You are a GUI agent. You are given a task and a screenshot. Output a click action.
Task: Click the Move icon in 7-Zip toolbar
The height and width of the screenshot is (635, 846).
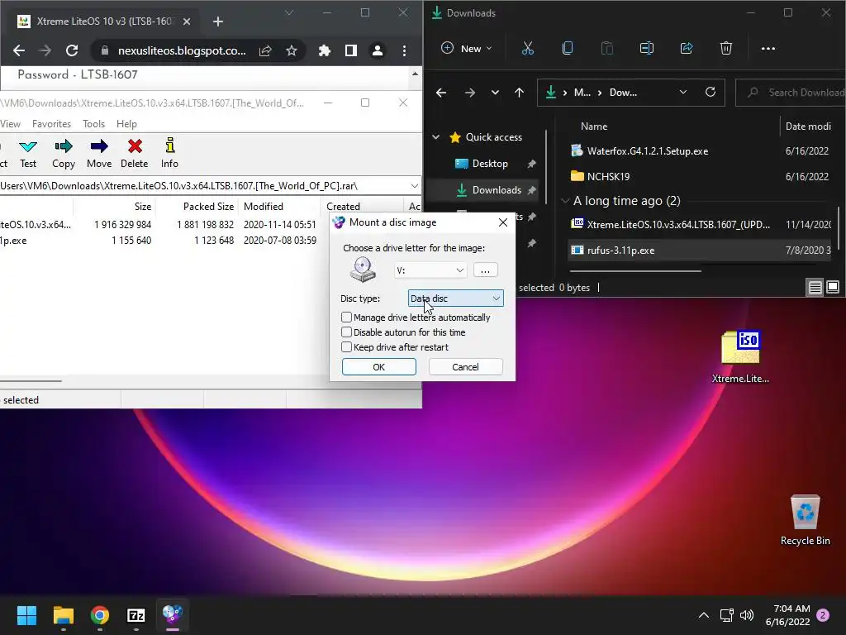(99, 154)
